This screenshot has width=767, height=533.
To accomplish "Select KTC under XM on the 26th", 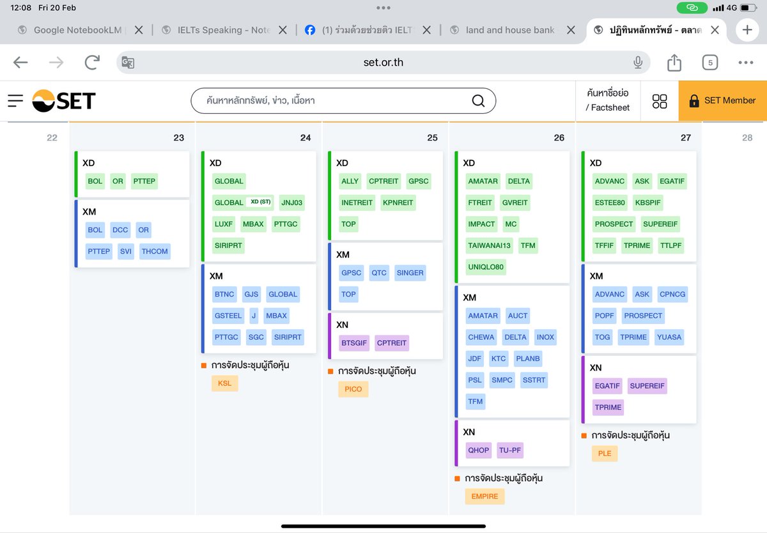I will (499, 359).
